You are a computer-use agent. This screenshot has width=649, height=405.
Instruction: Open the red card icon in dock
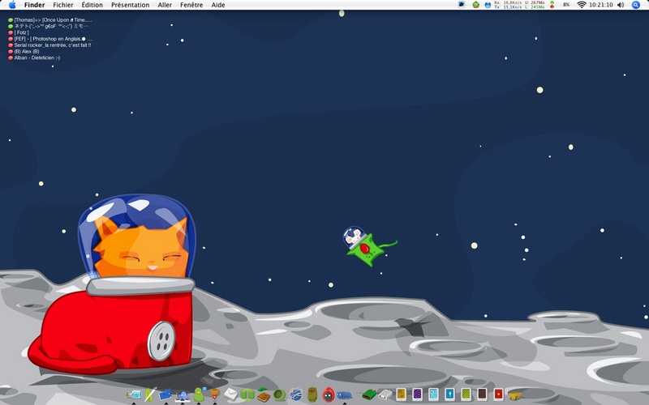(498, 394)
